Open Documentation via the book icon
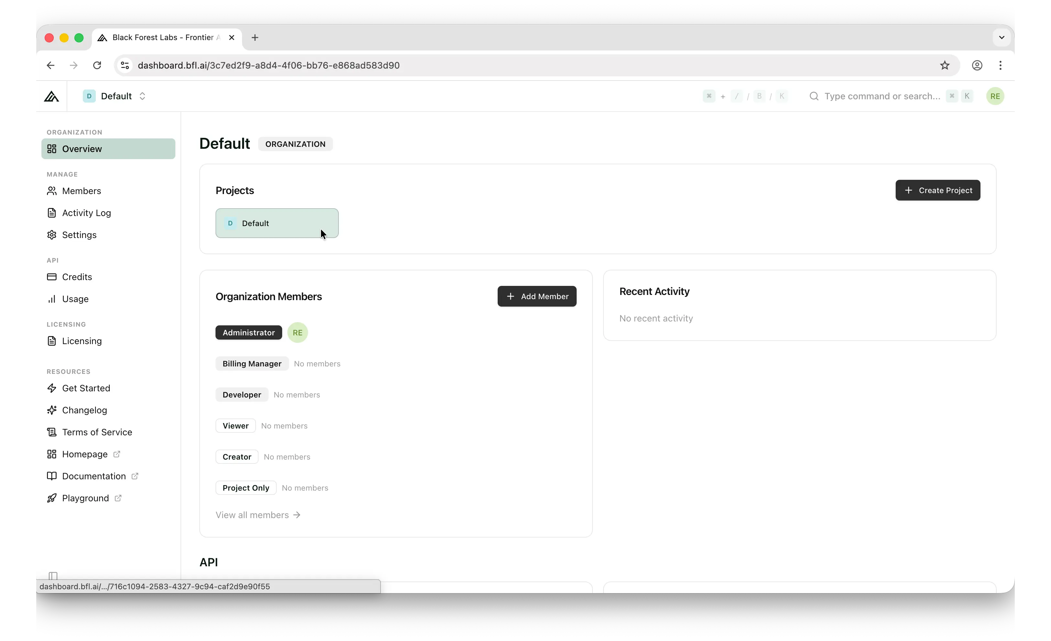This screenshot has width=1051, height=641. [52, 476]
